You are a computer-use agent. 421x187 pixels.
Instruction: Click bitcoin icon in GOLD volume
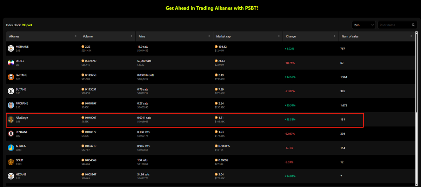(x=83, y=160)
